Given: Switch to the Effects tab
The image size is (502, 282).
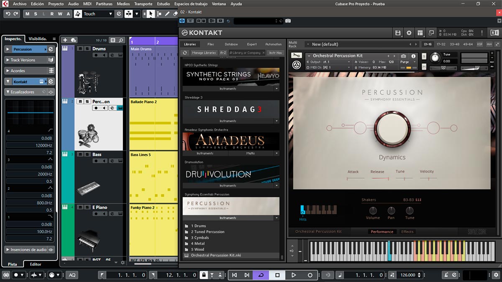Looking at the screenshot, I should [x=407, y=231].
